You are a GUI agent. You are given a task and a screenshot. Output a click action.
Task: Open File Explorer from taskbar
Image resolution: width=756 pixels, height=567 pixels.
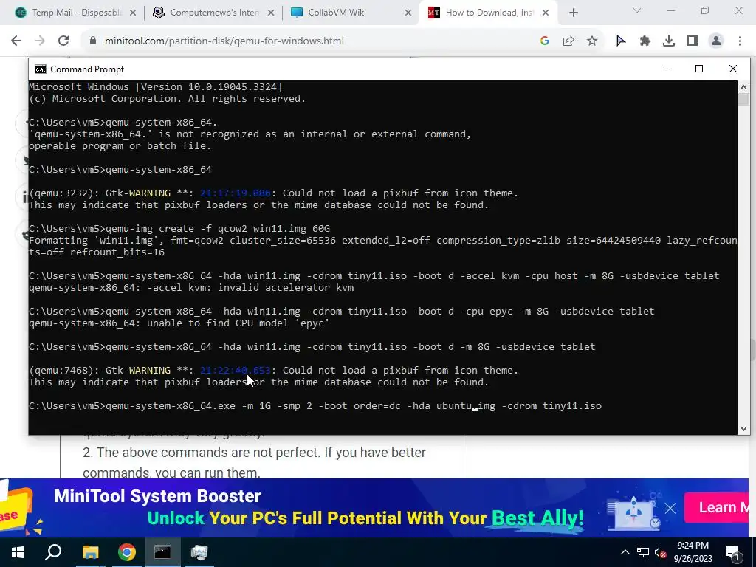[90, 552]
